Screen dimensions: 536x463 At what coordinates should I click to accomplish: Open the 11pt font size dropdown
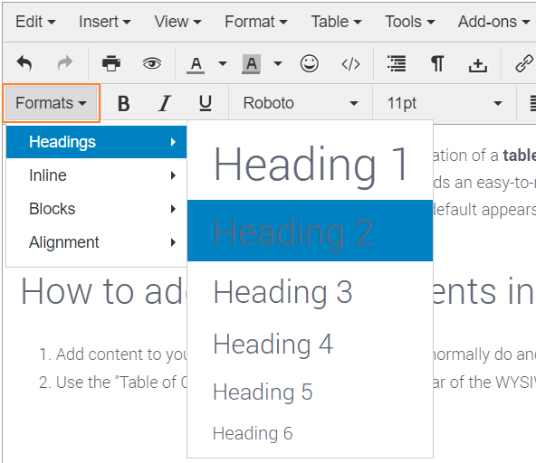[445, 103]
